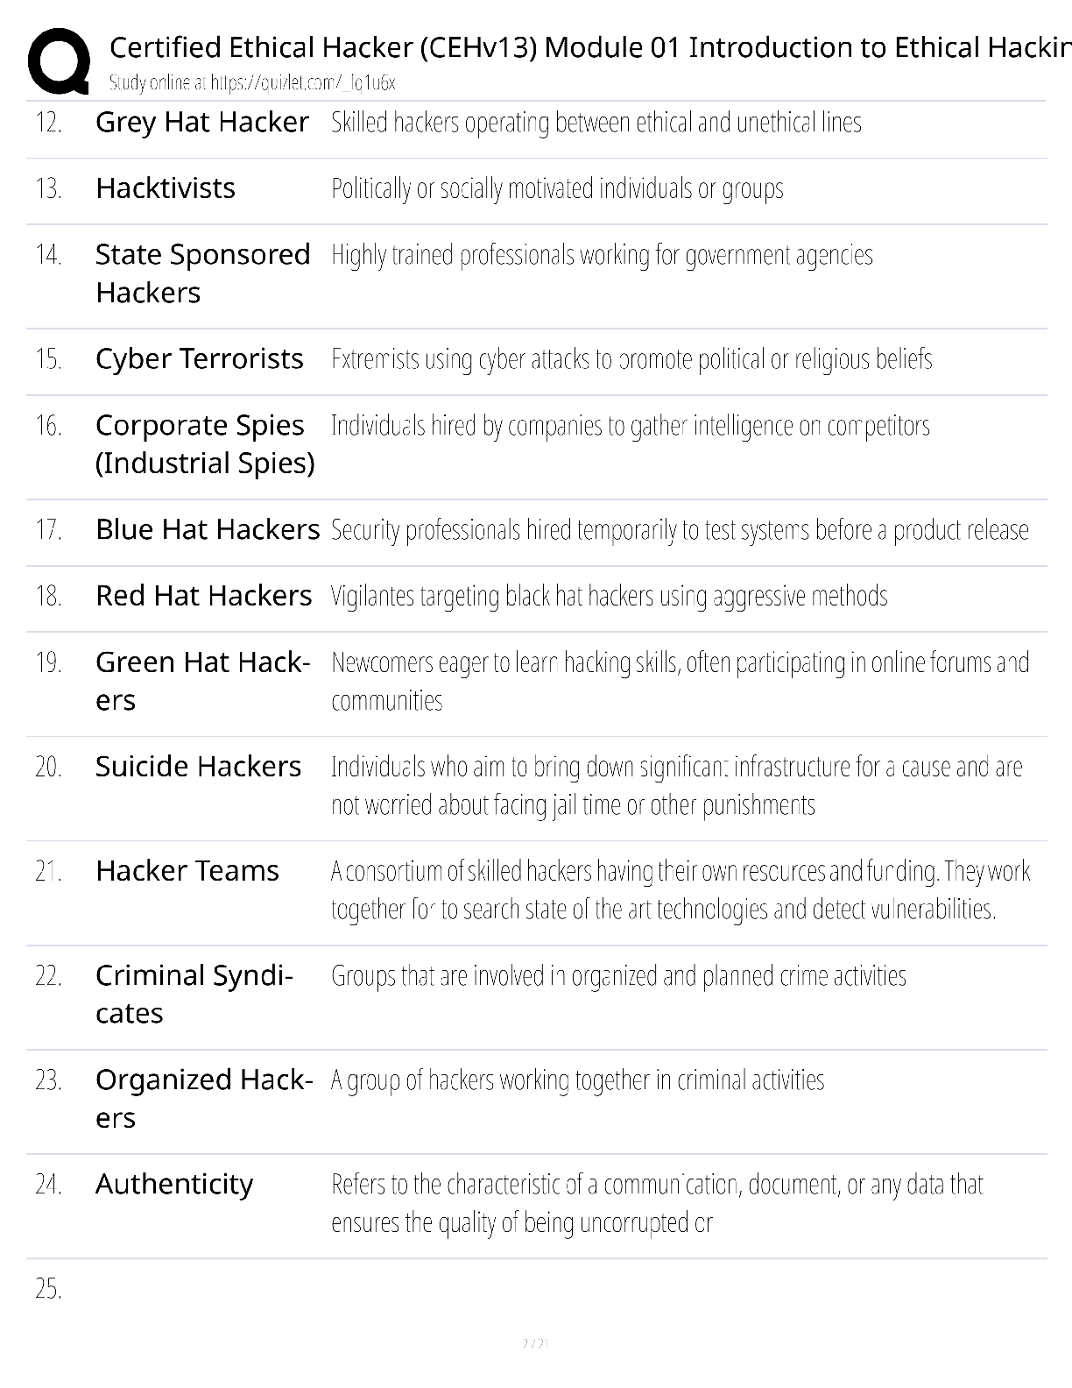
Task: Select the Hacktivists term
Action: (x=166, y=188)
